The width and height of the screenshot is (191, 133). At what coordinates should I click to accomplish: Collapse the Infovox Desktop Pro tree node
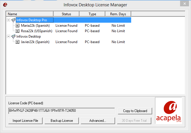[8, 20]
